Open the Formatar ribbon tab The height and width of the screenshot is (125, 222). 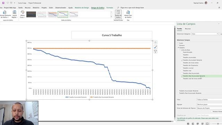click(x=110, y=8)
